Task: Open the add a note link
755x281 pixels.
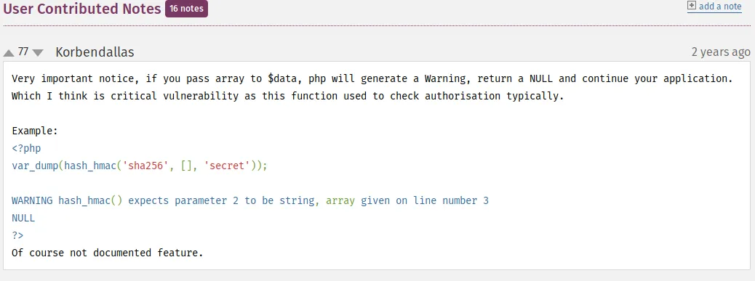Action: (720, 7)
